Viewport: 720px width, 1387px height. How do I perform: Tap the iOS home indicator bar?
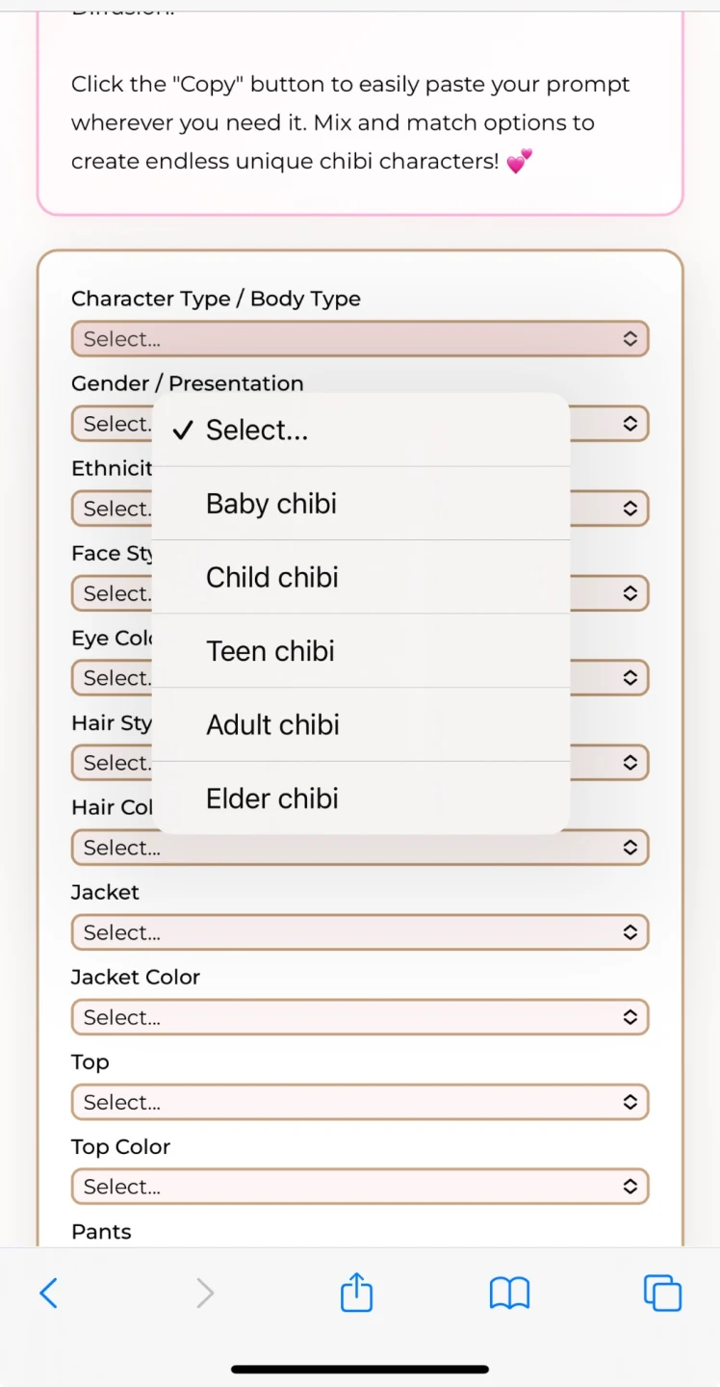[x=360, y=1369]
